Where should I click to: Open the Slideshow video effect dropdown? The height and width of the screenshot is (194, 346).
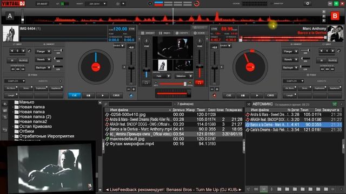[x=184, y=76]
